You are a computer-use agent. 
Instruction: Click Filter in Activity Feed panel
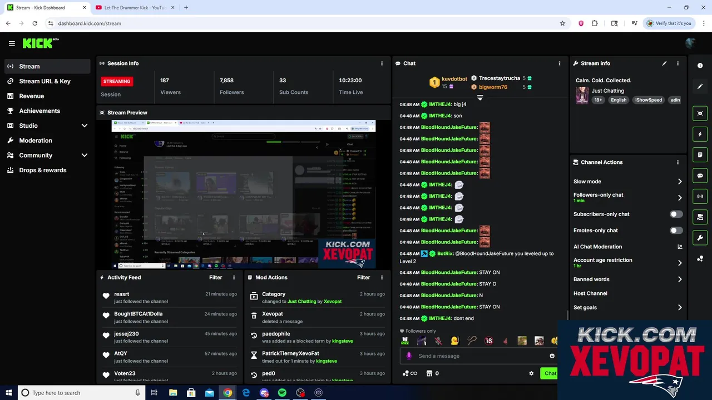pyautogui.click(x=216, y=277)
